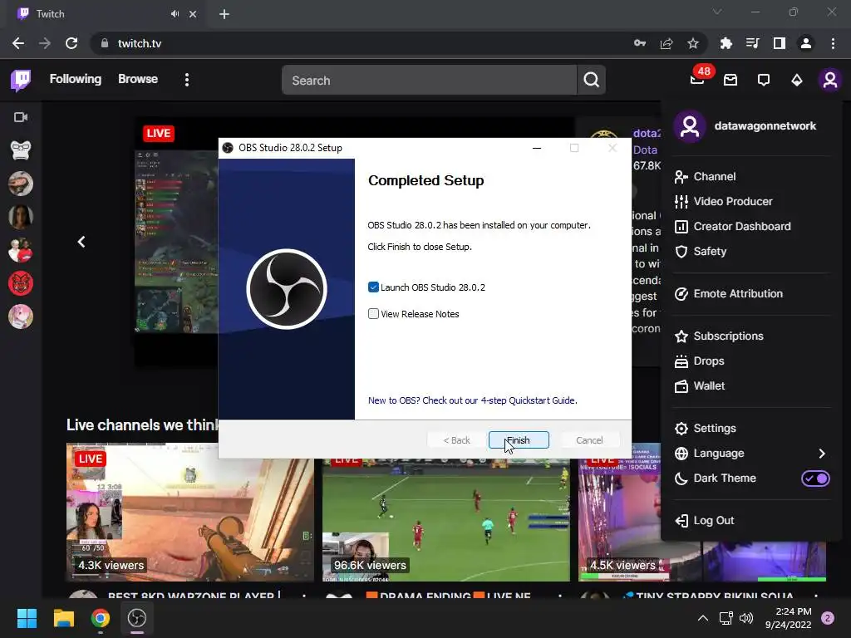The width and height of the screenshot is (851, 638).
Task: Open a new Chrome tab
Action: tap(224, 14)
